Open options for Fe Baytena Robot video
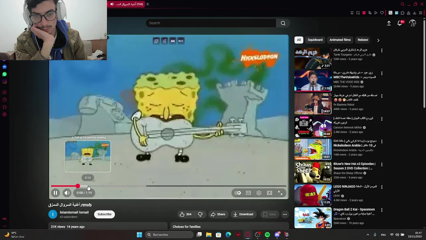The width and height of the screenshot is (426, 240). 382,96
